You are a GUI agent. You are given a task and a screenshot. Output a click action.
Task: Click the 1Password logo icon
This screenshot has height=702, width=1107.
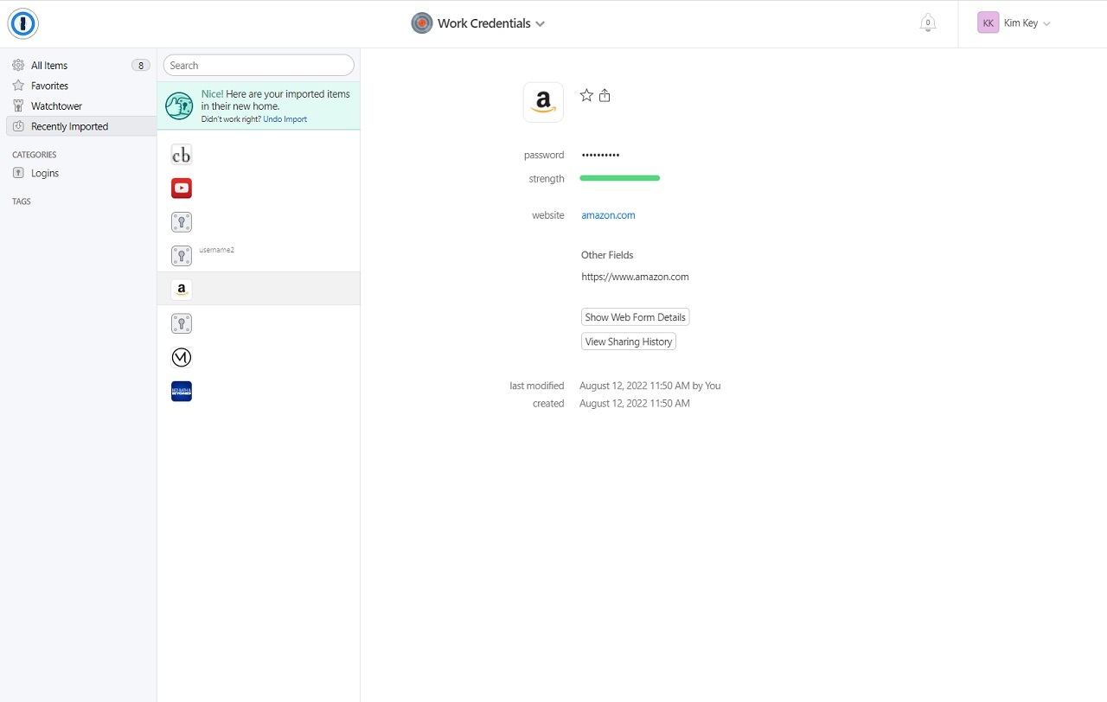coord(23,23)
